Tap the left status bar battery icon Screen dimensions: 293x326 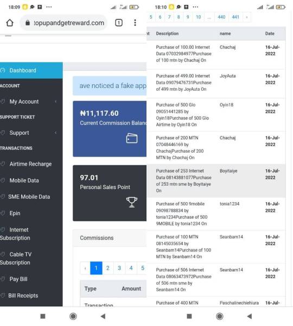point(134,7)
